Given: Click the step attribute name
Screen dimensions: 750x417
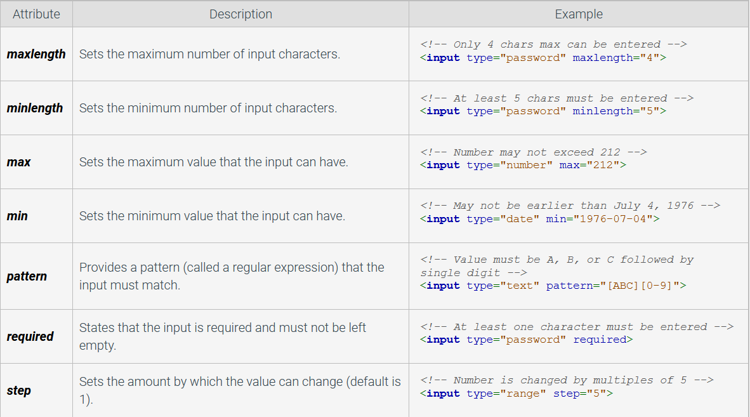Looking at the screenshot, I should click(x=18, y=391).
